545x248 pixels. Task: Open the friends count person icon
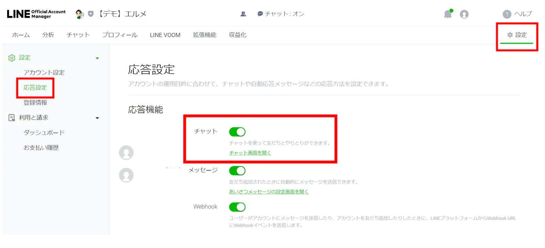(x=243, y=14)
